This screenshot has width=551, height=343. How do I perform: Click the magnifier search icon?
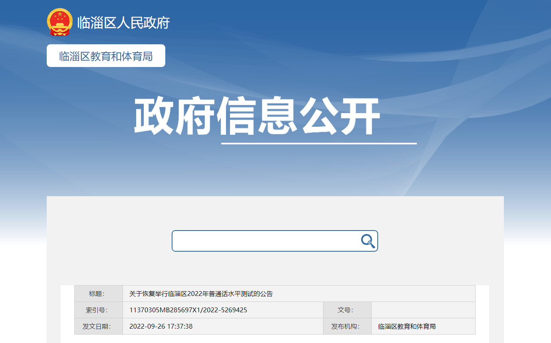[x=368, y=241]
